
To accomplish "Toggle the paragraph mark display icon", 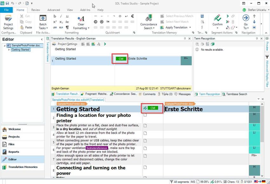I will point(67,27).
